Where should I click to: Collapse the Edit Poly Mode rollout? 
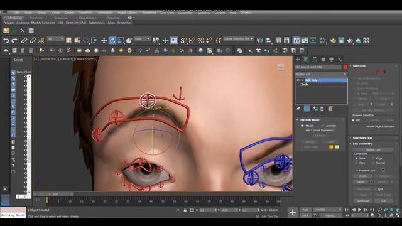(x=309, y=120)
